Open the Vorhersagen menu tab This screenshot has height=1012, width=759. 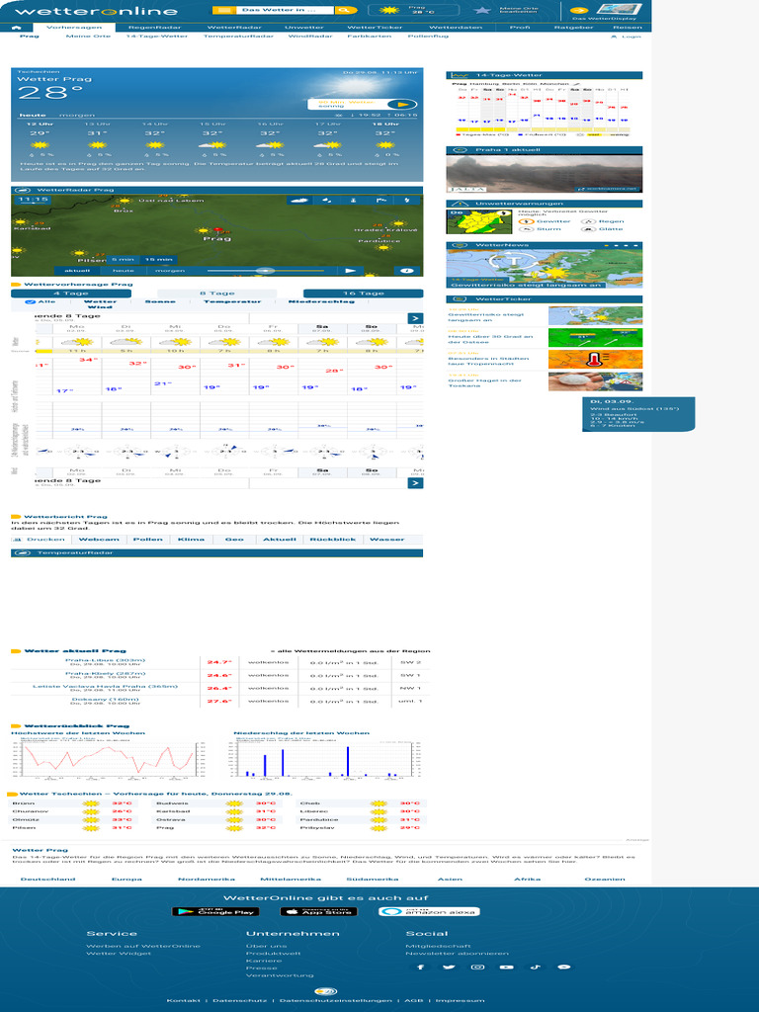pyautogui.click(x=74, y=27)
